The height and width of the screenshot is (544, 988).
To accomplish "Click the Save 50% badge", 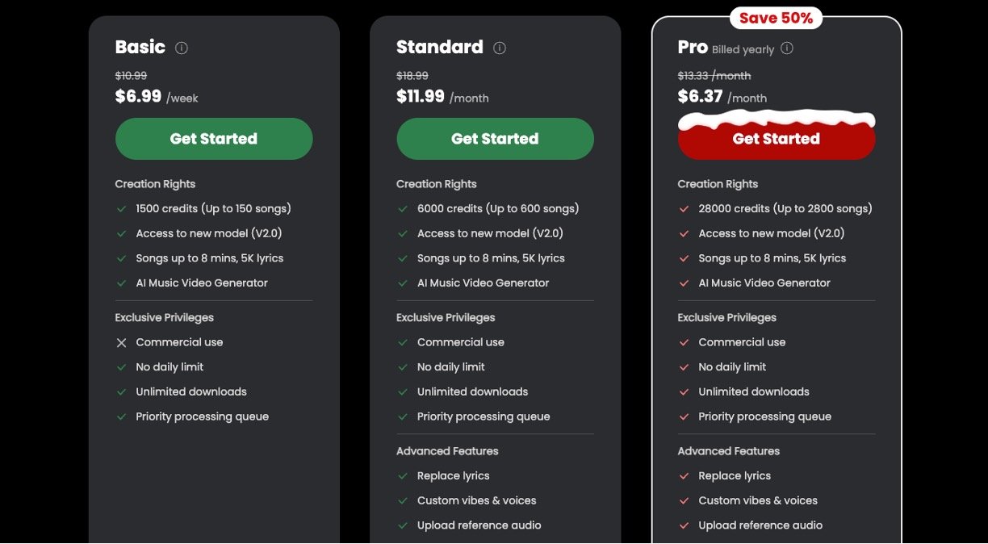I will [776, 18].
